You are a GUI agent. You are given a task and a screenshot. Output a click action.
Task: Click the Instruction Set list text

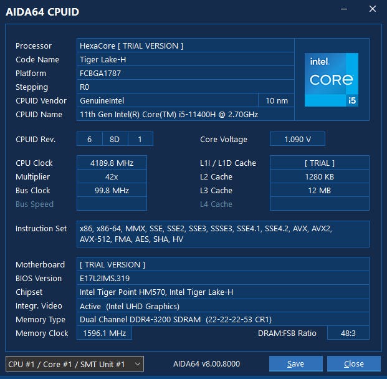click(223, 234)
